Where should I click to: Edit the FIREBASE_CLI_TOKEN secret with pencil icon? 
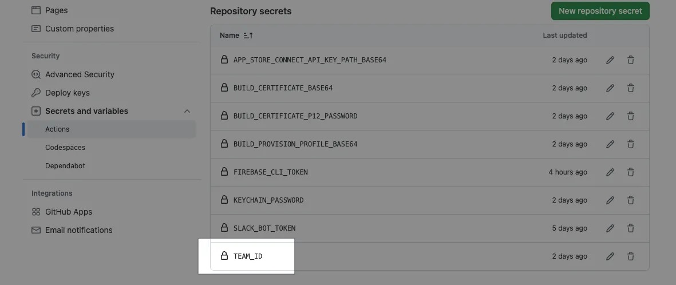coord(610,172)
